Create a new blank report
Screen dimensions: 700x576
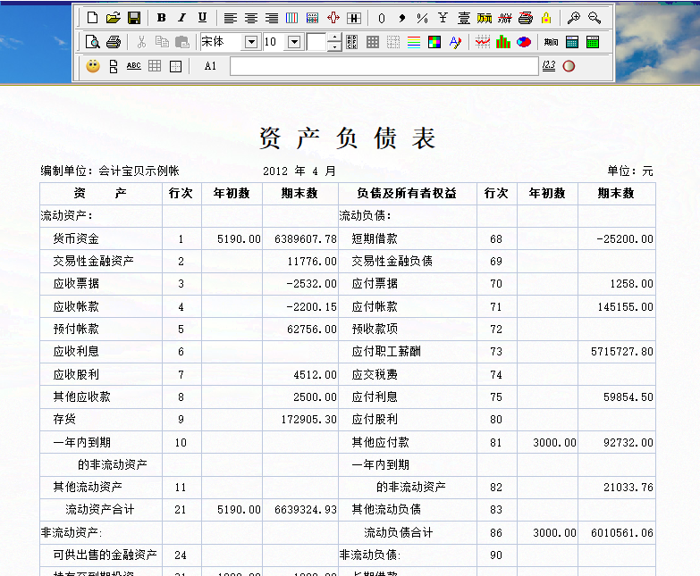pos(92,18)
